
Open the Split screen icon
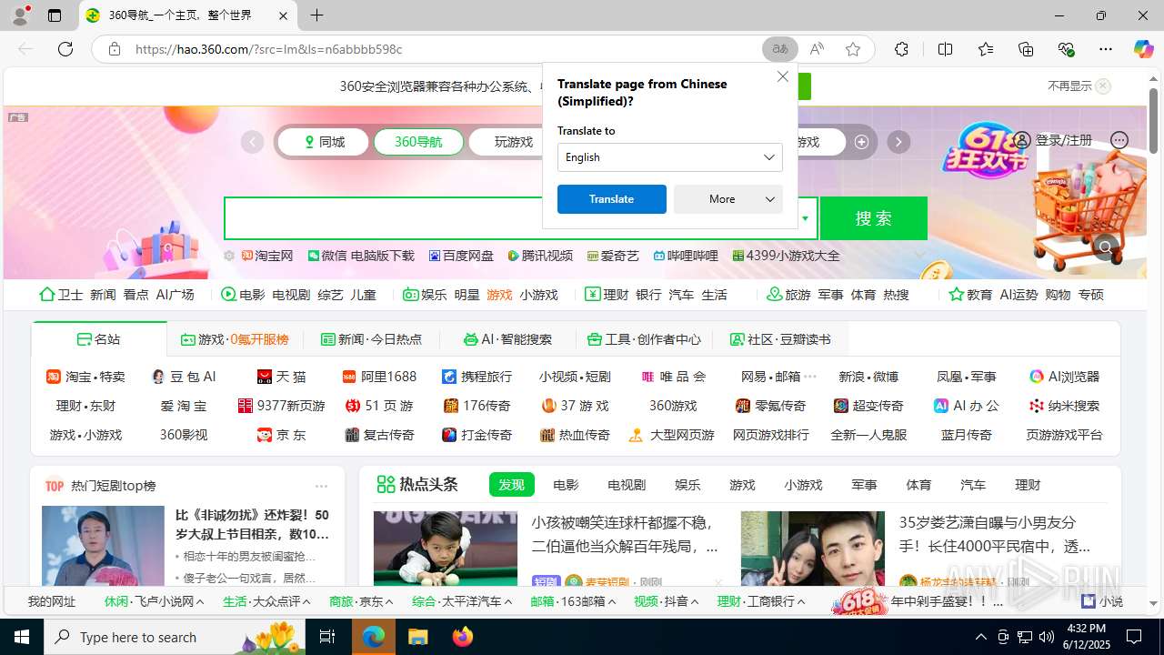tap(945, 49)
